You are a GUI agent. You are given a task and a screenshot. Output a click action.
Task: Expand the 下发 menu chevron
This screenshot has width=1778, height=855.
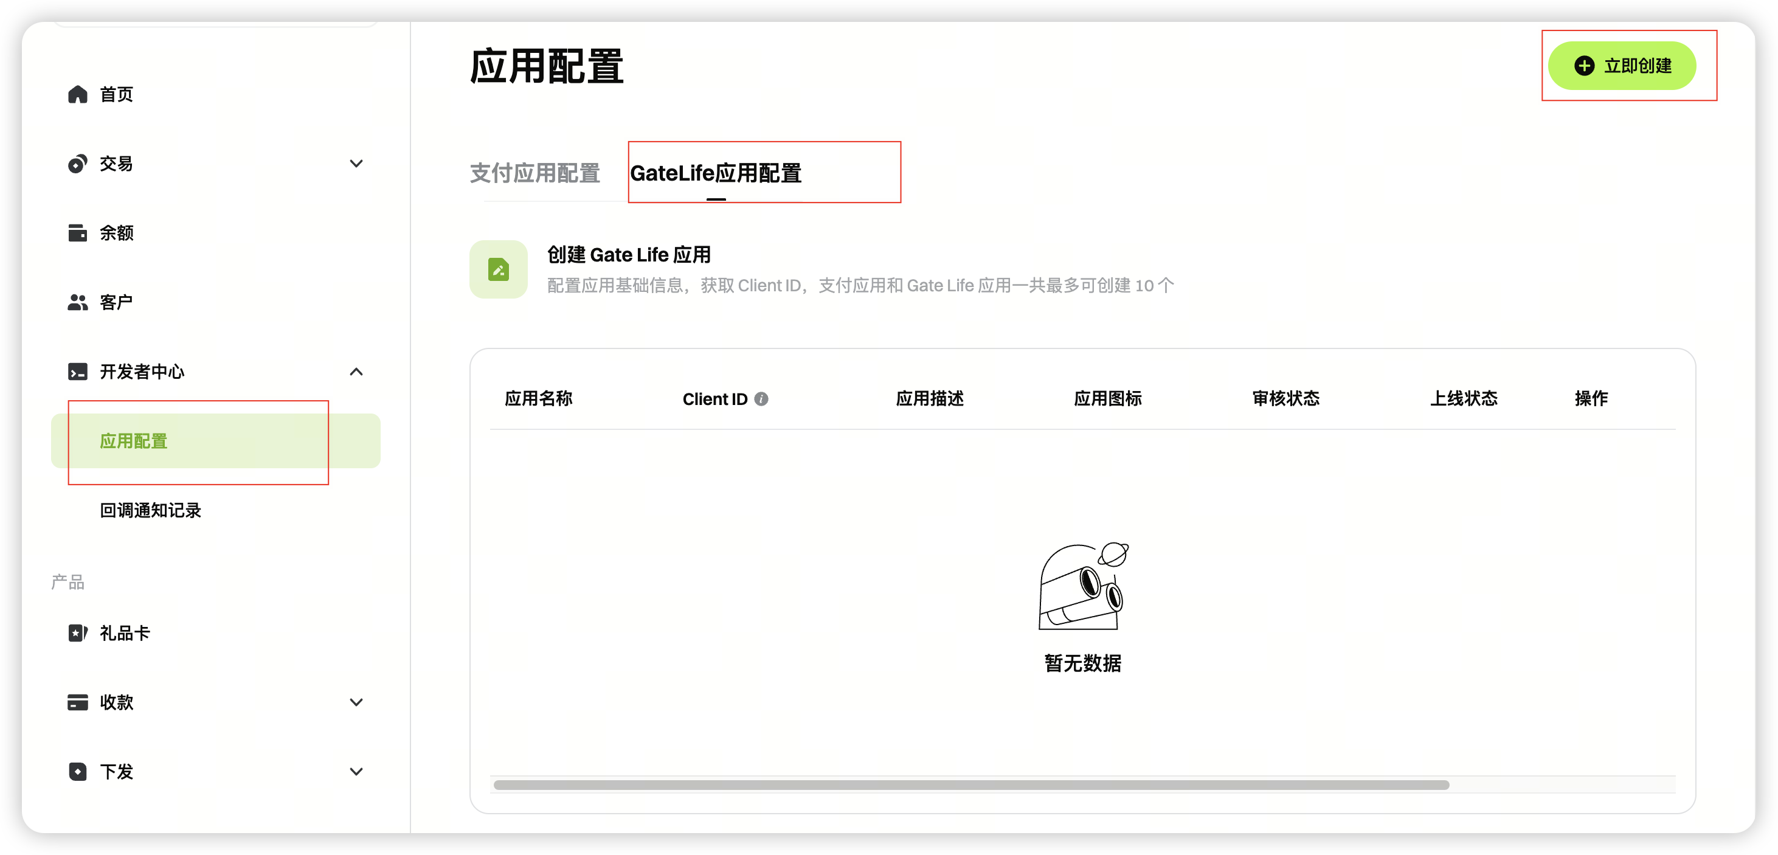tap(356, 771)
